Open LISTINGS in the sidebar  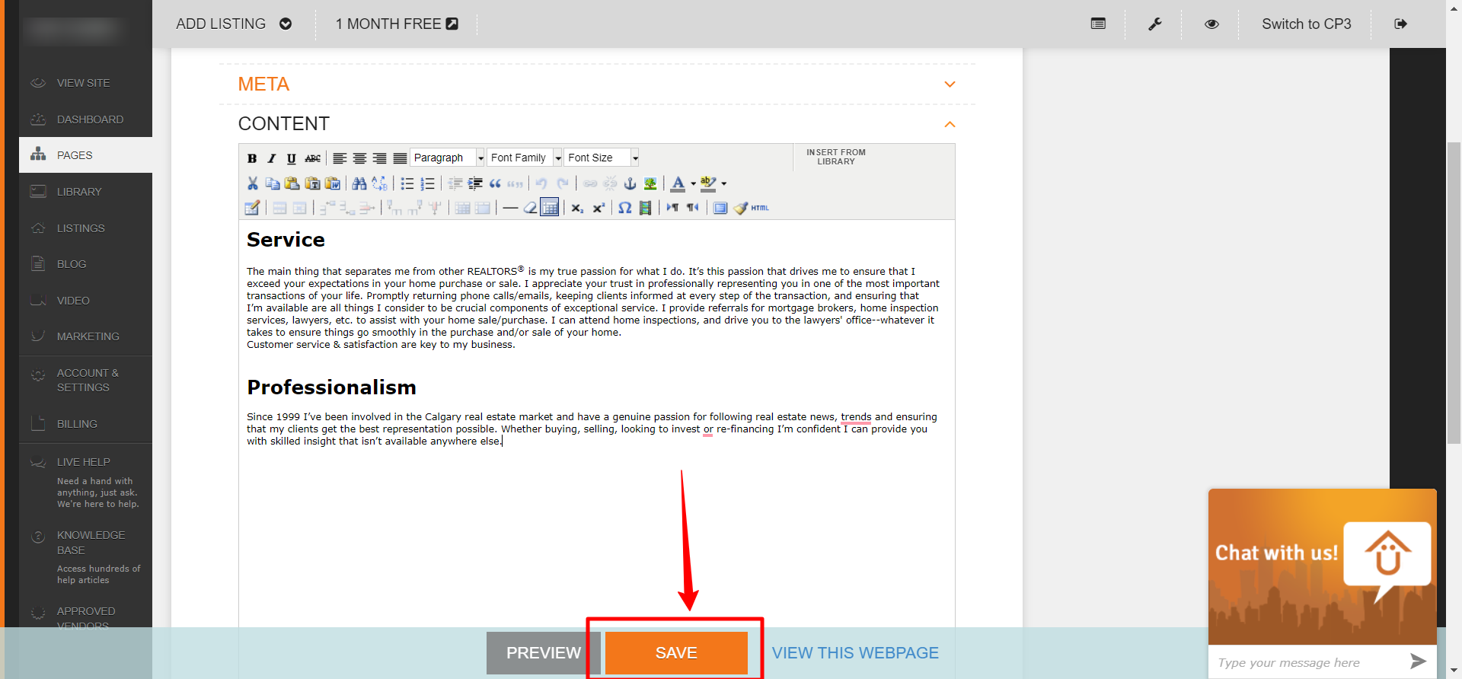[81, 228]
